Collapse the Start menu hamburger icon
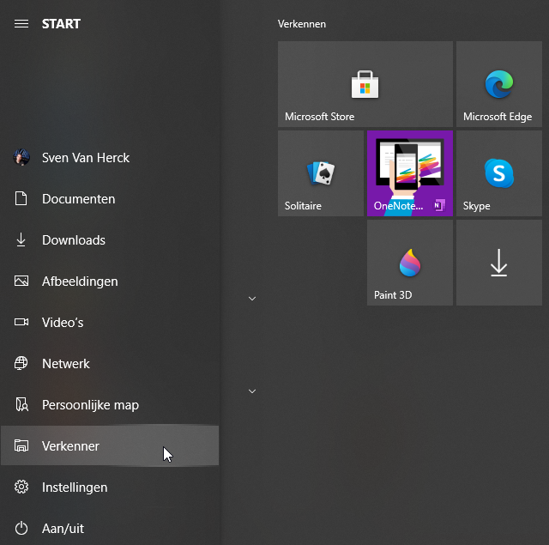The height and width of the screenshot is (545, 549). click(21, 24)
